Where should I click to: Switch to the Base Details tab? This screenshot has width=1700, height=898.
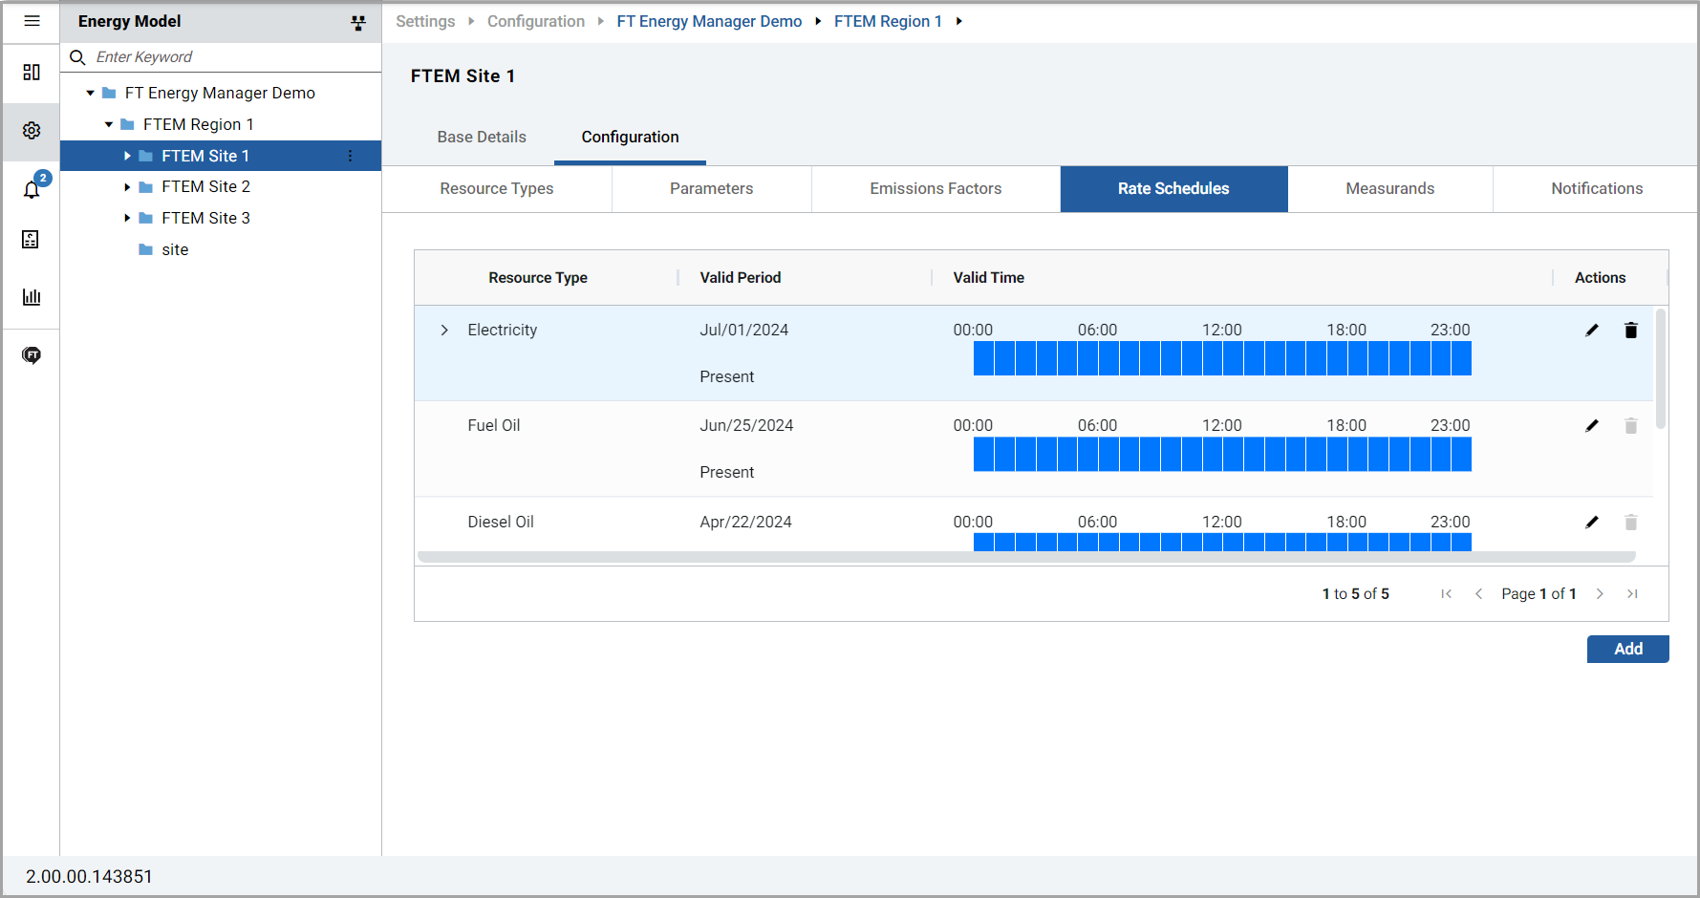coord(482,138)
